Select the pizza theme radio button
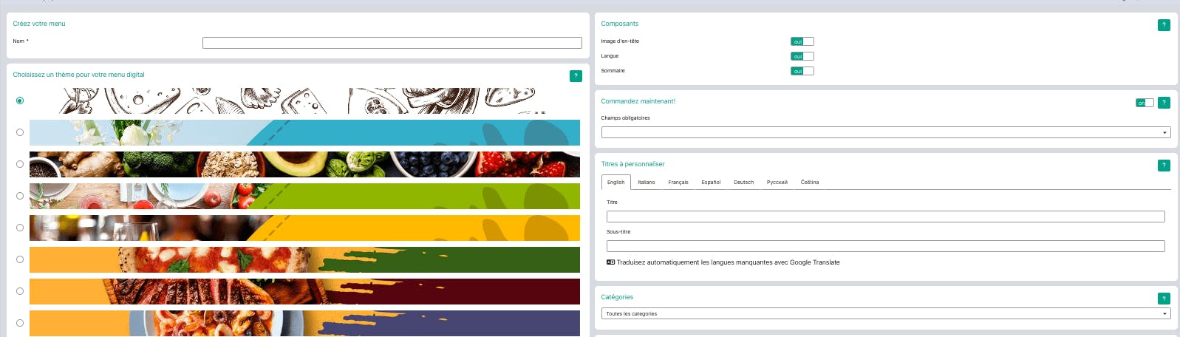This screenshot has height=337, width=1180. point(20,259)
